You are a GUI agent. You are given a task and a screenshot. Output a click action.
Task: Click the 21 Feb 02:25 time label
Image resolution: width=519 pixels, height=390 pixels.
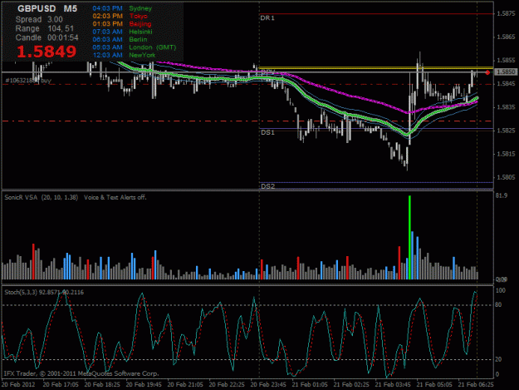click(x=351, y=385)
